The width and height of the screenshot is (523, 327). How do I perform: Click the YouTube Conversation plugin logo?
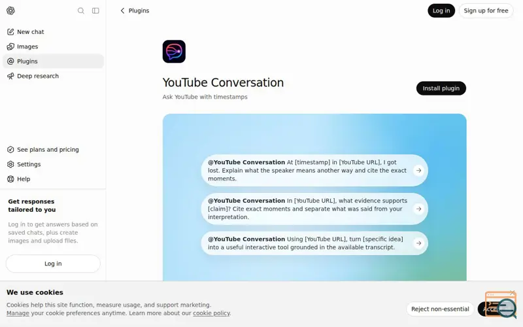(174, 52)
